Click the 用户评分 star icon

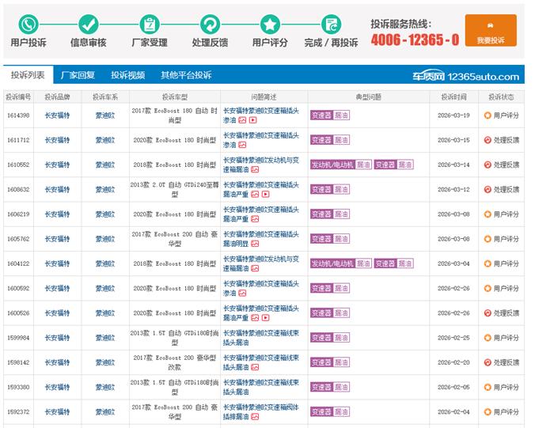[x=270, y=25]
